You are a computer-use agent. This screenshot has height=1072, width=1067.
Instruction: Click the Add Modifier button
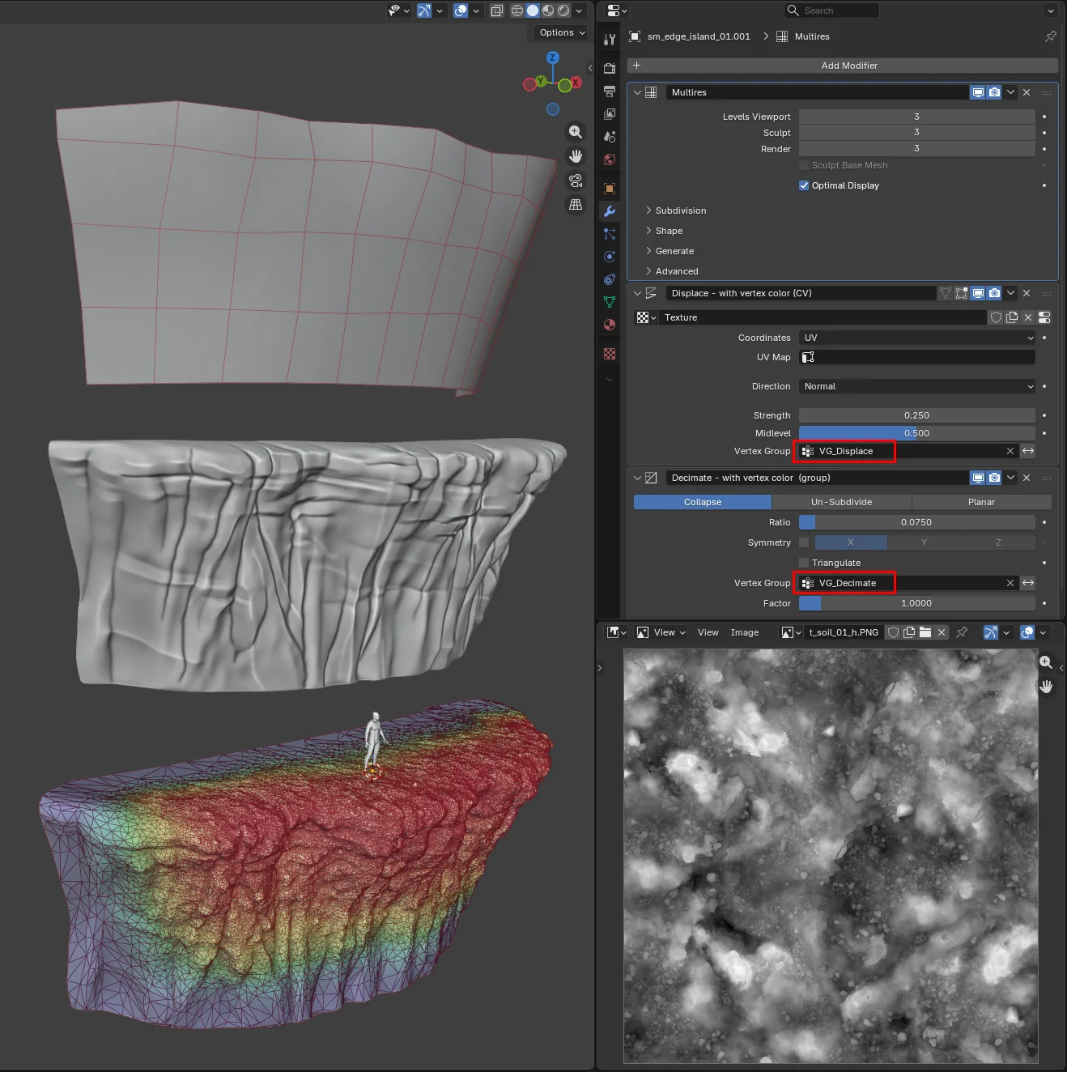[843, 66]
